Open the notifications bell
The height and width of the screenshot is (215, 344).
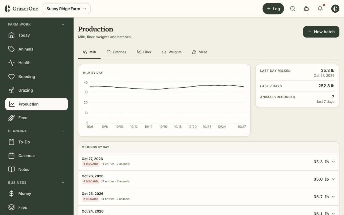click(320, 9)
